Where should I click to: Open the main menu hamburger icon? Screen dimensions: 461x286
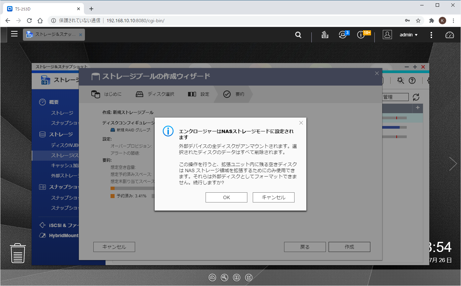pos(14,34)
